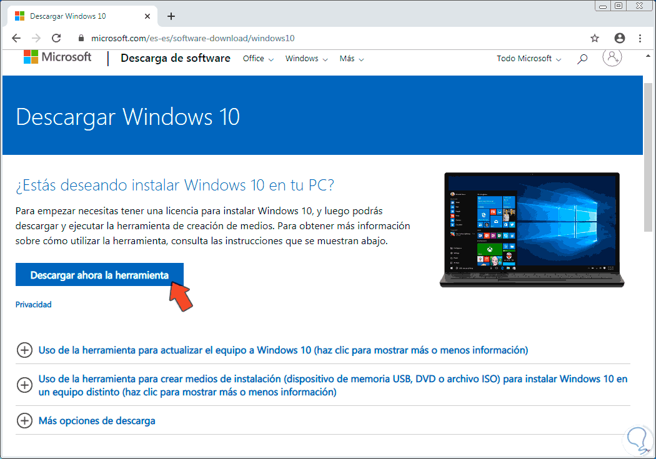Go back to the previous page
The width and height of the screenshot is (656, 459).
16,39
